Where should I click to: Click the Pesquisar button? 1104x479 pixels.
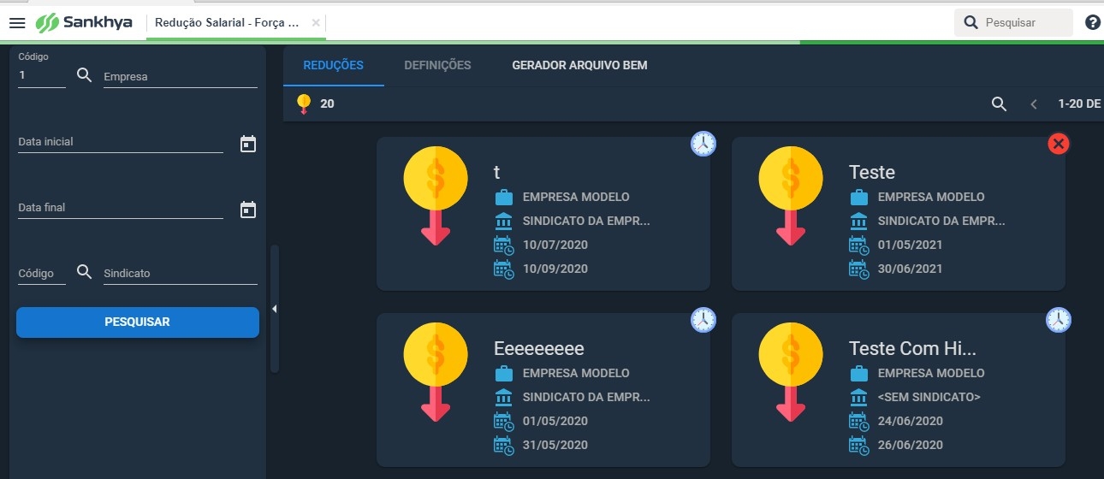138,322
